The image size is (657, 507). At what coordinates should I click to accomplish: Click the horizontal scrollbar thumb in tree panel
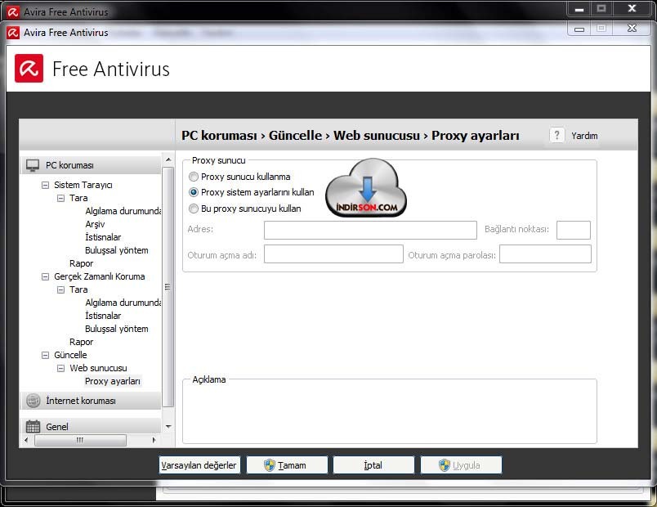click(80, 440)
